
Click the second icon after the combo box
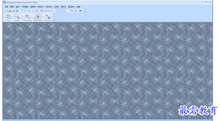pos(76,11)
